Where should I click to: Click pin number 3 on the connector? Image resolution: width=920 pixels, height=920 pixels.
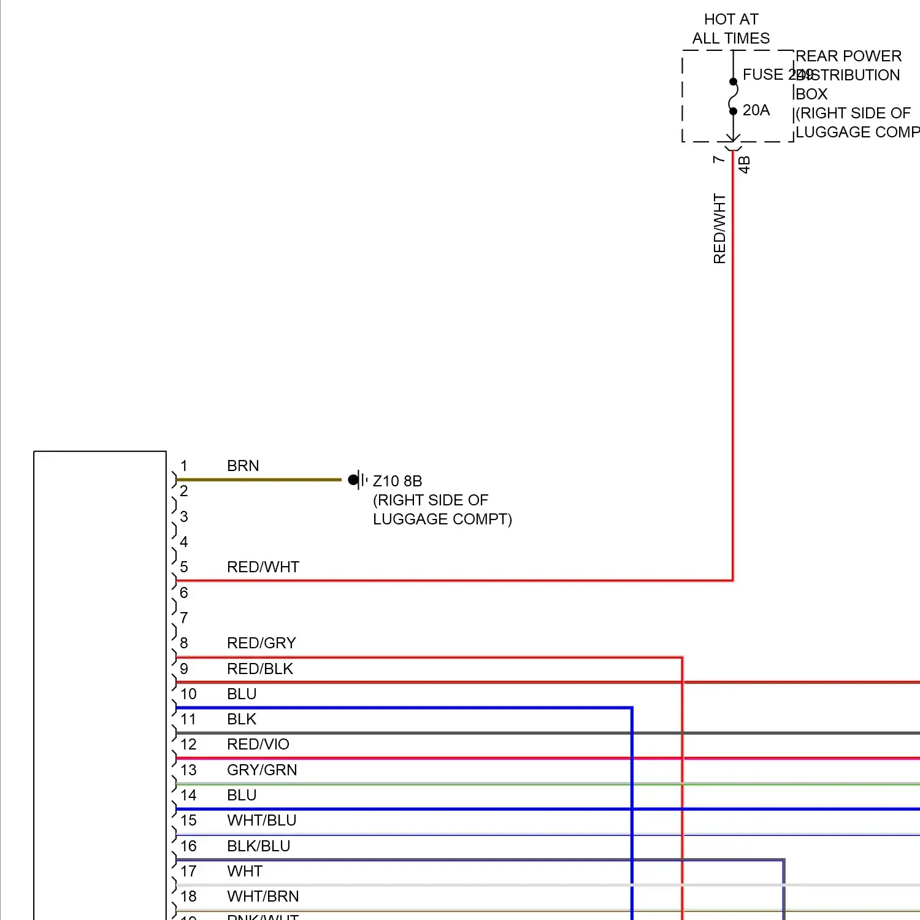(x=184, y=516)
